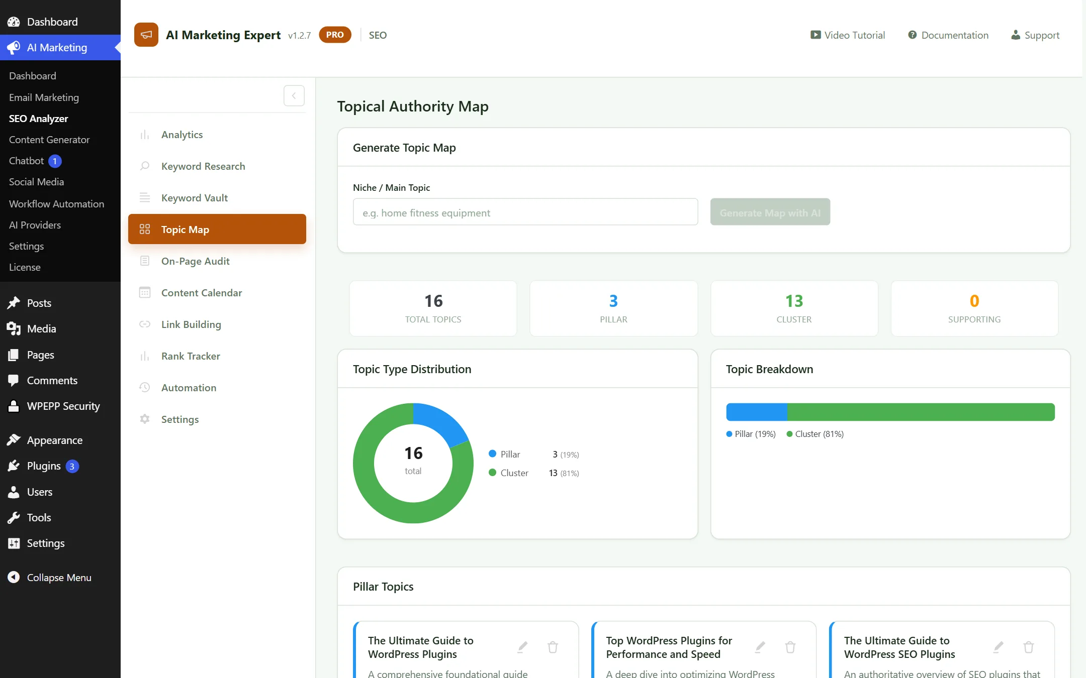Open the Documentation link
Screen dimensions: 1086x678
(948, 35)
